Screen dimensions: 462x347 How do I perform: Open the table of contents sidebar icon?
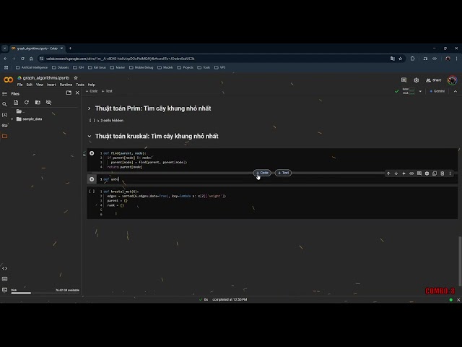pyautogui.click(x=5, y=93)
